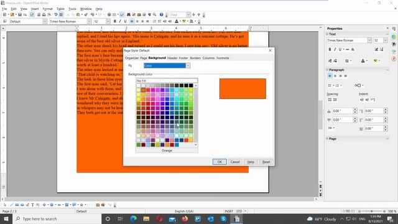Switch to the Borders tab
Screen dimensions: 398x224
(x=195, y=58)
